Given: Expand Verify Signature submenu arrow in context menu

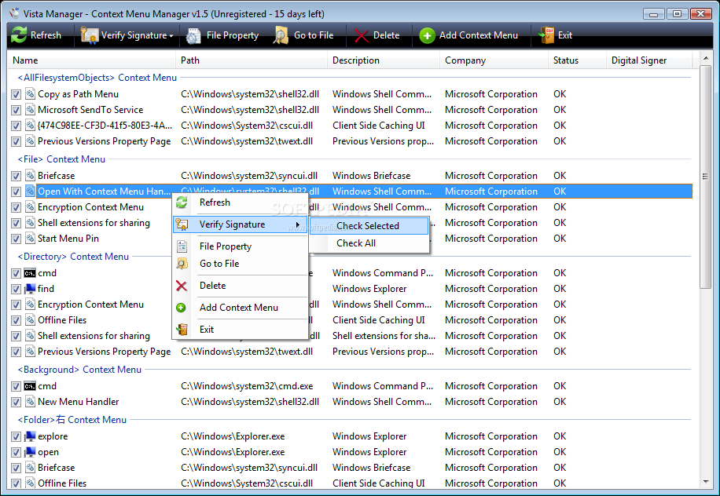Looking at the screenshot, I should 298,224.
